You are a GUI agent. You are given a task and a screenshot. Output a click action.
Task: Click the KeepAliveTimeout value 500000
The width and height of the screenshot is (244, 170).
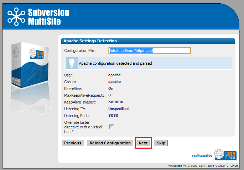tap(116, 102)
